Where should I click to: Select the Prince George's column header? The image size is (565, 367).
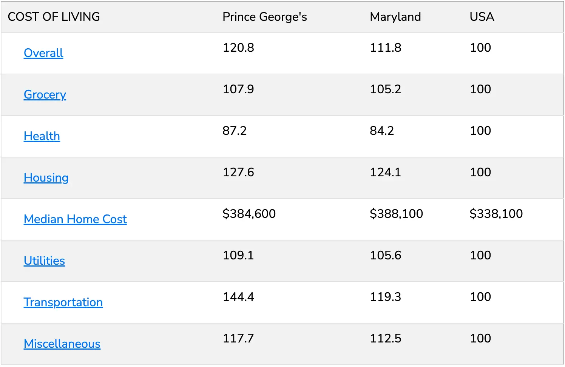click(x=264, y=17)
